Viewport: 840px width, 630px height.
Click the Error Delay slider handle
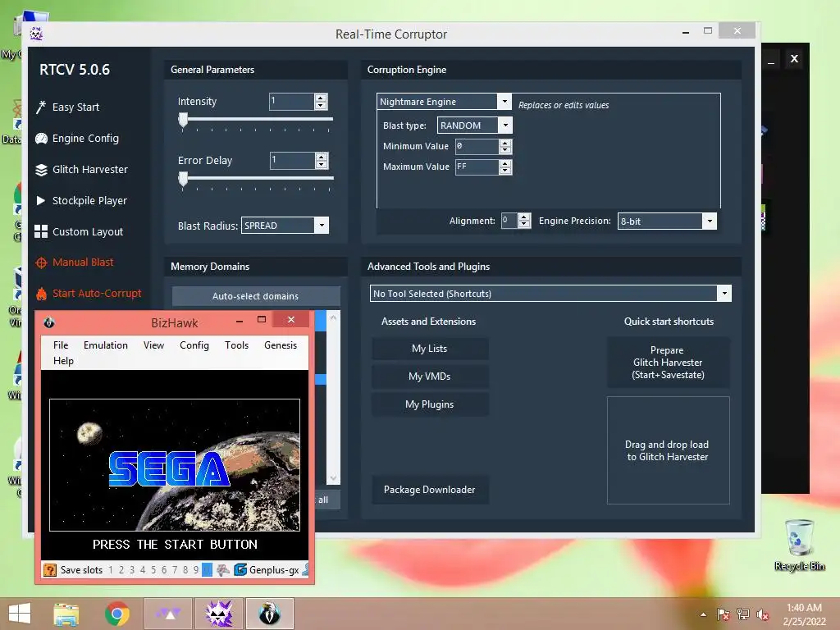(183, 179)
